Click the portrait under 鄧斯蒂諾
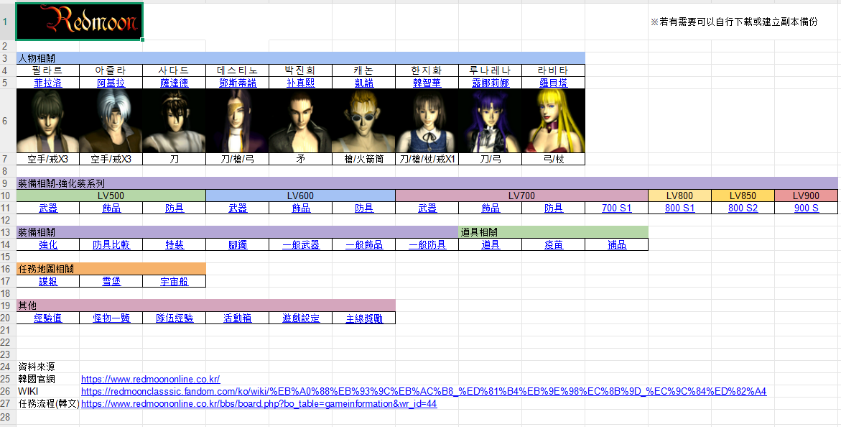Viewport: 841px width, 427px height. click(x=238, y=121)
